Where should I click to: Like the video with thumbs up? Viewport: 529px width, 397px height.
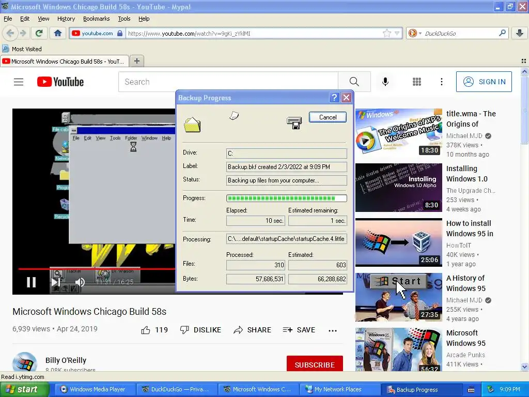154,330
